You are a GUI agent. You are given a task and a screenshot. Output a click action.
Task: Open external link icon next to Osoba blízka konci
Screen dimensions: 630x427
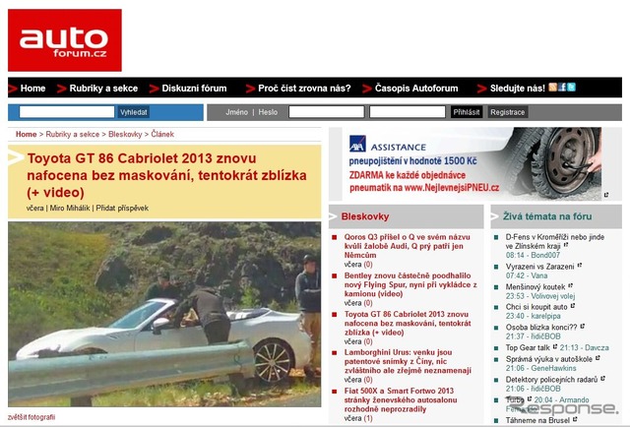582,327
